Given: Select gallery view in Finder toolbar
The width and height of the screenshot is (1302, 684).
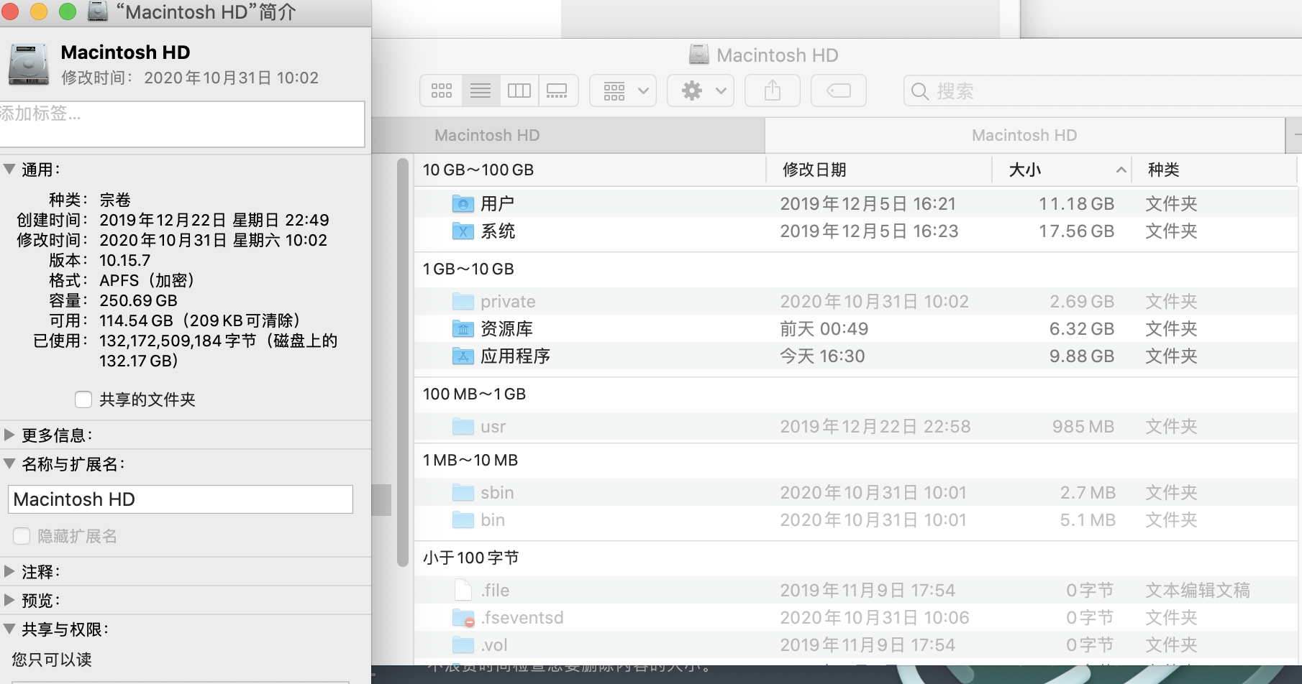Looking at the screenshot, I should tap(557, 91).
